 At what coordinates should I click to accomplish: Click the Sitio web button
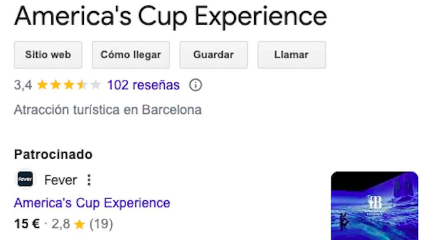(48, 55)
